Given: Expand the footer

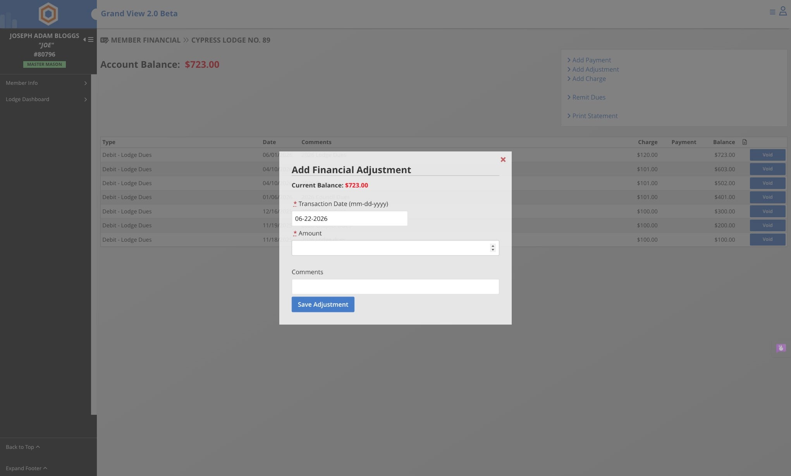Looking at the screenshot, I should tap(26, 468).
